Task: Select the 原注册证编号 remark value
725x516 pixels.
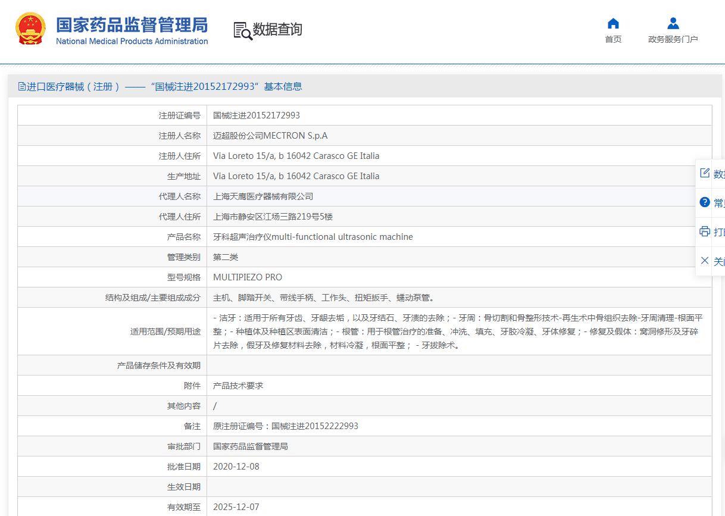Action: pos(286,426)
